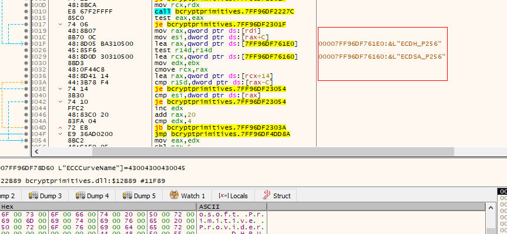Screen dimensions: 507x234
Task: Click opcode bytes 48:8D05 BA310500
Action: 100,43
